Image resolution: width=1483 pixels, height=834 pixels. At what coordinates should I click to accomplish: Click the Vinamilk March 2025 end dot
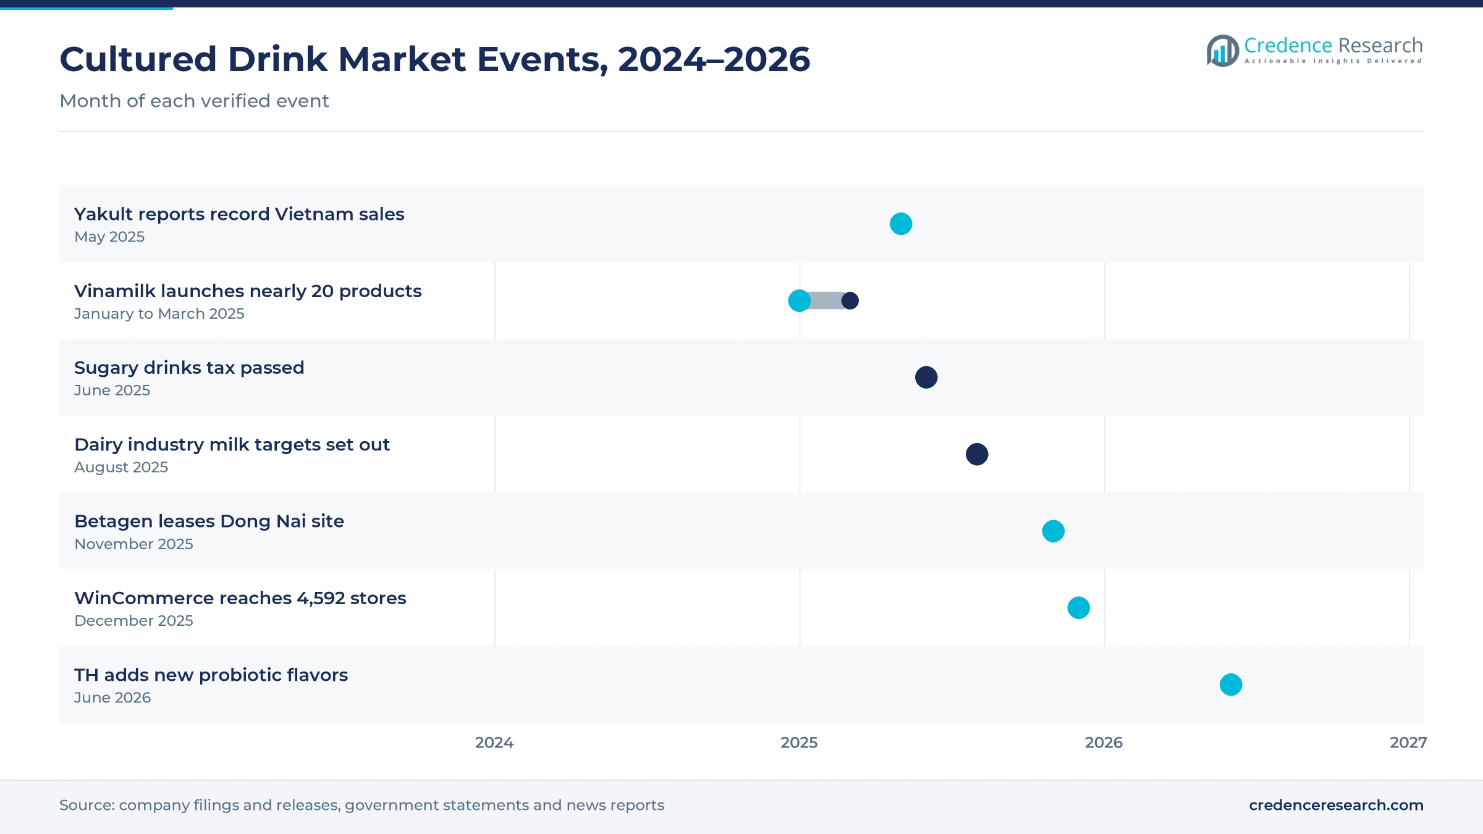coord(850,301)
